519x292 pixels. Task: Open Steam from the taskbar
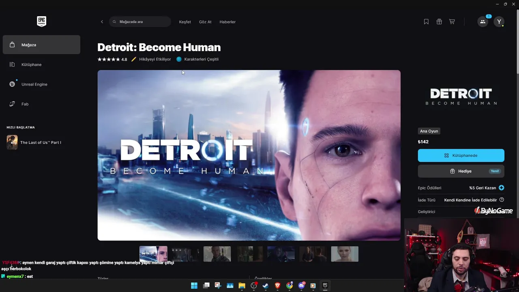coord(266,286)
